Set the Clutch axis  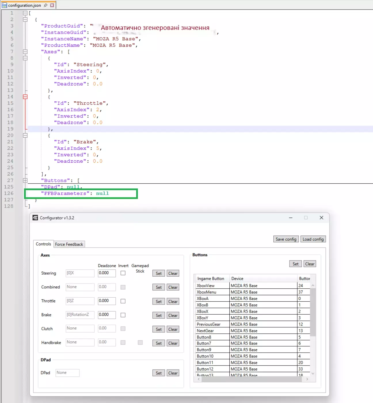(159, 329)
